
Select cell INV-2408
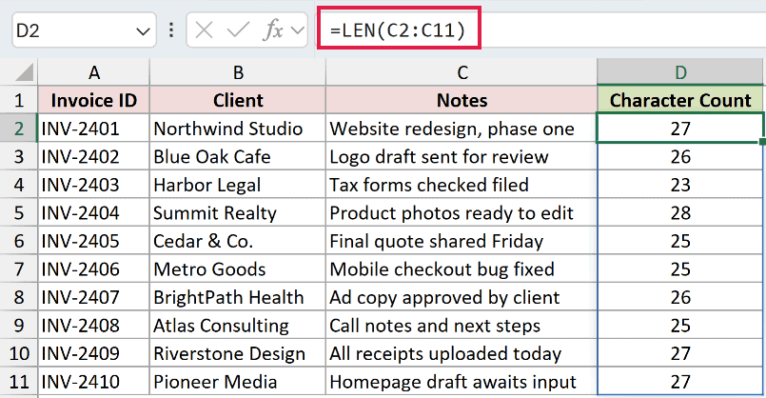tap(94, 325)
